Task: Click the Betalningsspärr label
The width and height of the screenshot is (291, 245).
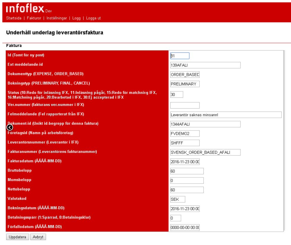Action: 49,217
